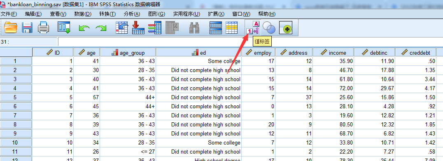Click age cell 43 in row 9
Image resolution: width=443 pixels, height=161 pixels.
click(x=87, y=133)
